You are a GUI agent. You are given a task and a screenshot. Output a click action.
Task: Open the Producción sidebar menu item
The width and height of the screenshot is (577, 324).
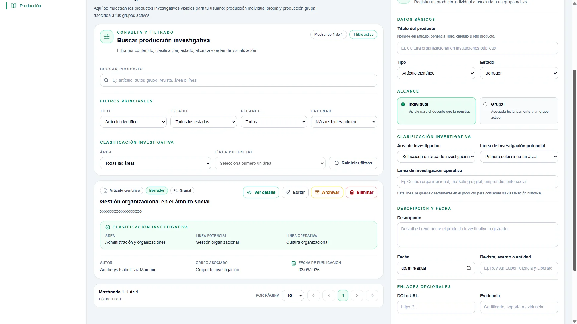30,6
